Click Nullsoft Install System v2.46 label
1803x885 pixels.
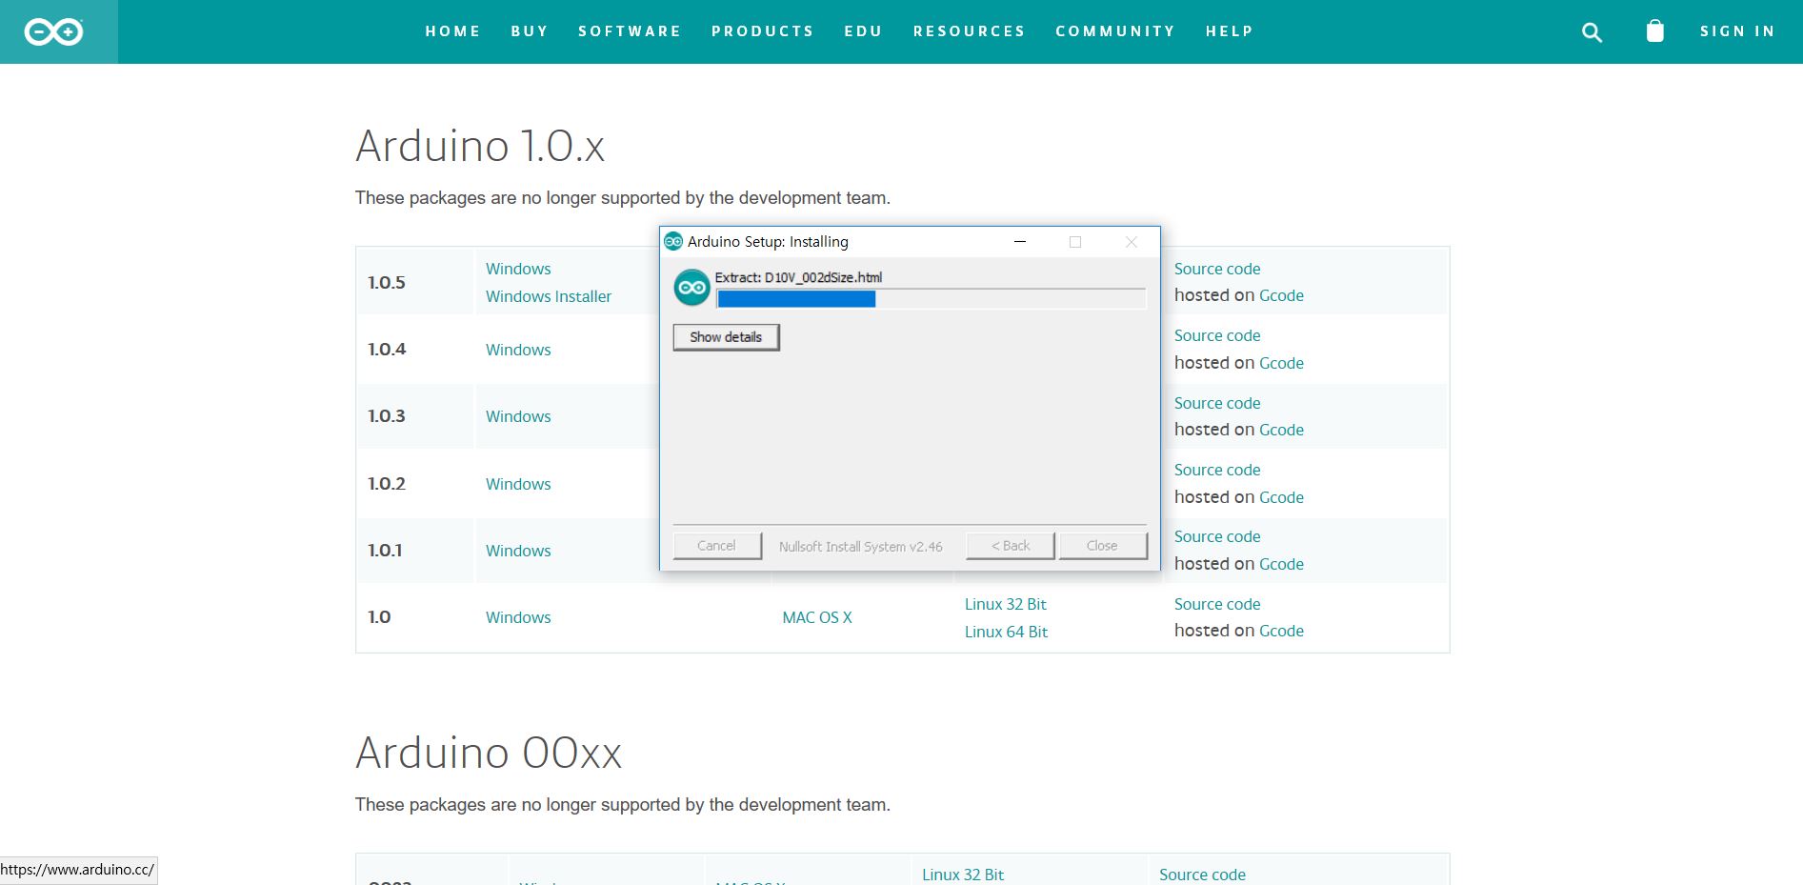point(860,547)
